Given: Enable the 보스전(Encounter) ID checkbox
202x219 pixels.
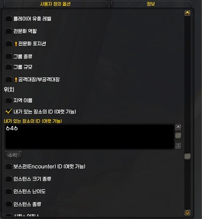Looking at the screenshot, I should (9, 167).
